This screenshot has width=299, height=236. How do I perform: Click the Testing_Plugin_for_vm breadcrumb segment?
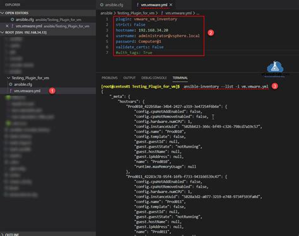click(x=136, y=13)
